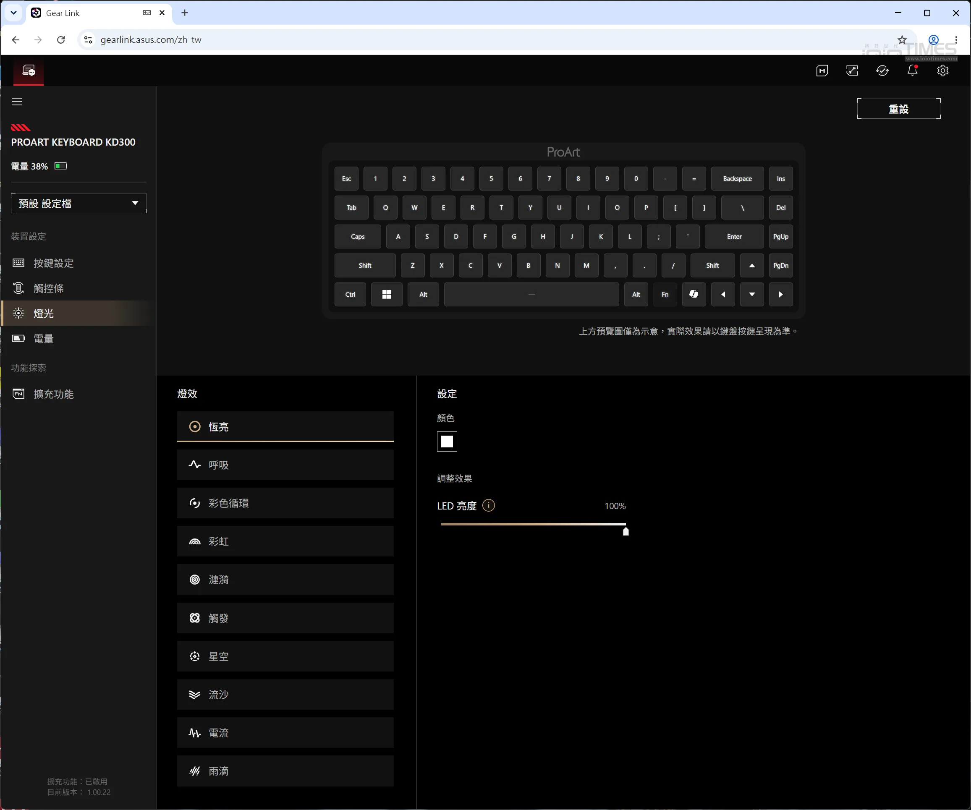
Task: Go back in browser
Action: [16, 40]
